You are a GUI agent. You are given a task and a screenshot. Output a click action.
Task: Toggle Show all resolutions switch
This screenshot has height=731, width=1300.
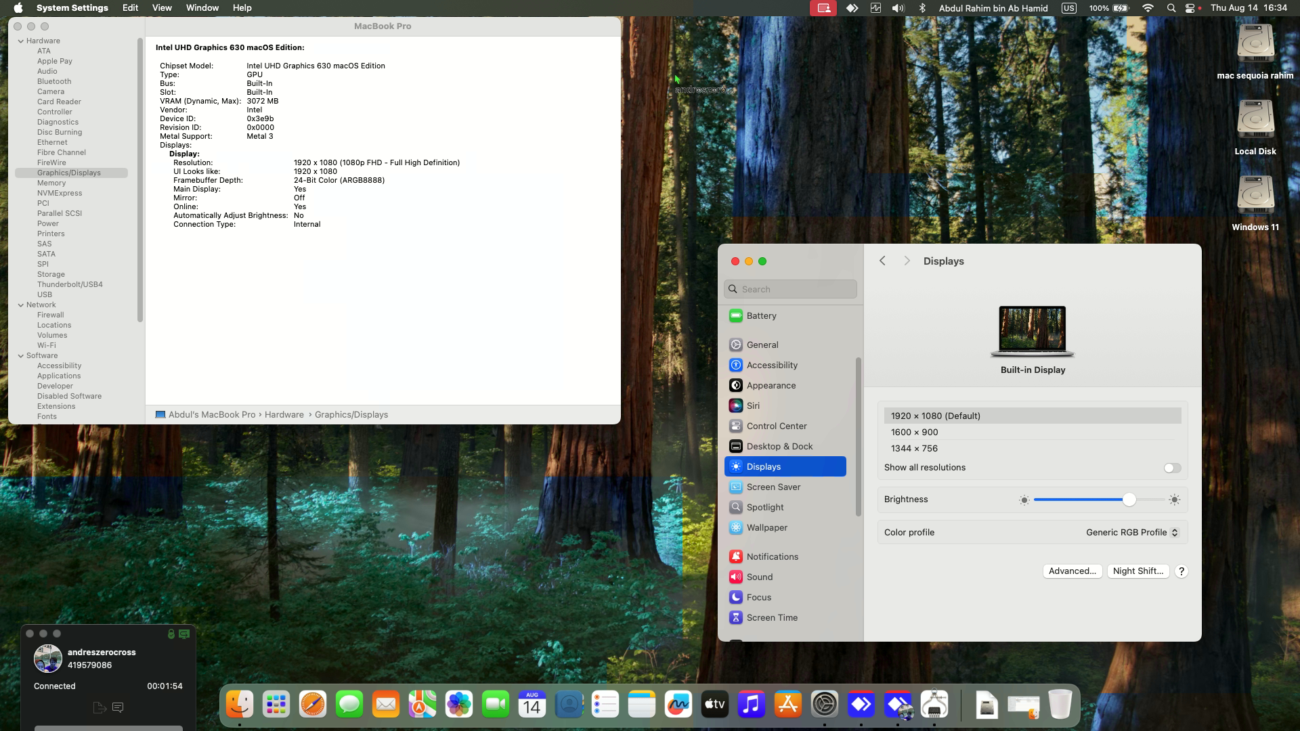click(1172, 468)
